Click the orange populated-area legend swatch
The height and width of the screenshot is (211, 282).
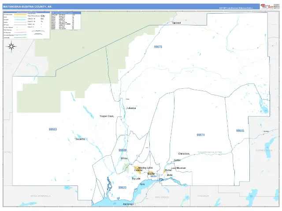tap(20, 15)
